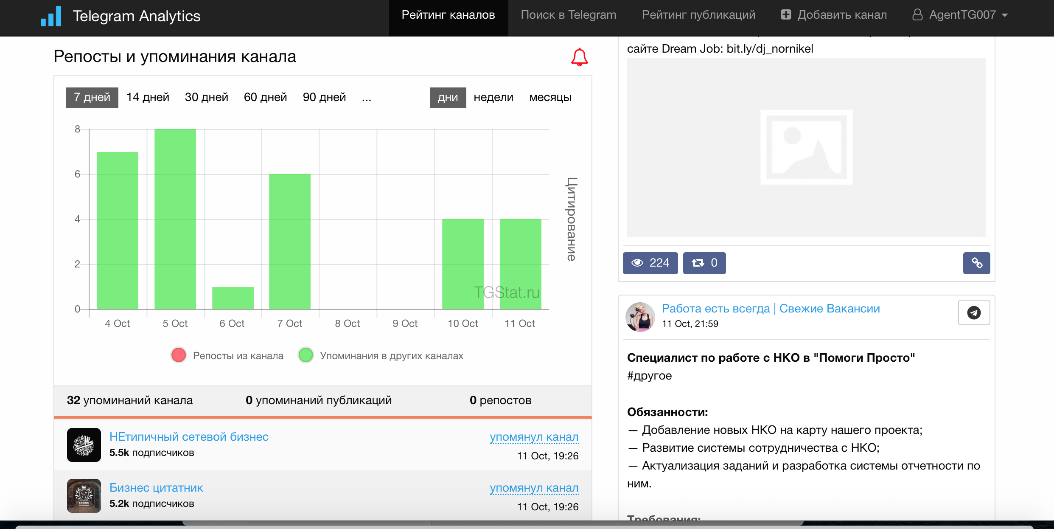This screenshot has height=529, width=1054.
Task: Select the 30 дней period
Action: 206,97
